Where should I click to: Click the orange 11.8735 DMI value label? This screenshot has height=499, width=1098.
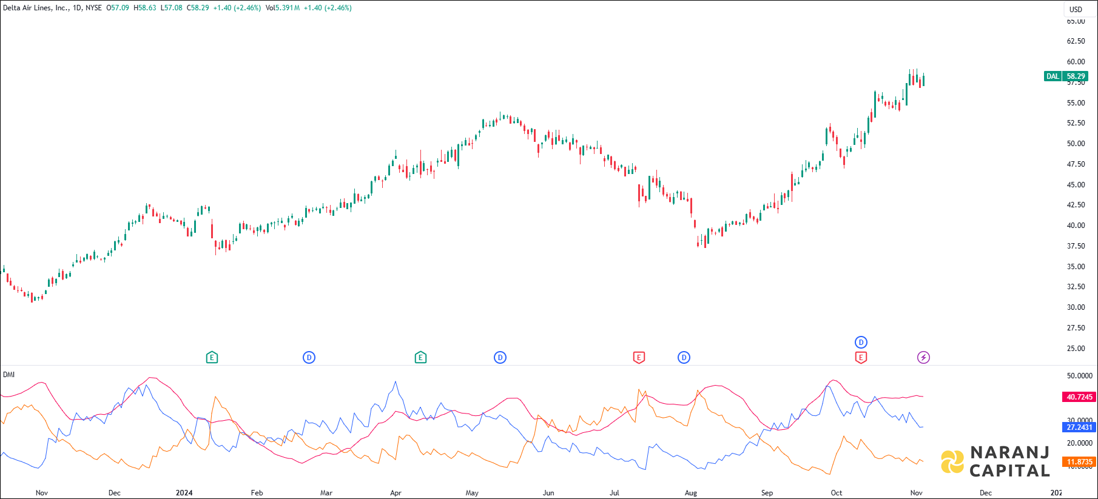pyautogui.click(x=1079, y=462)
